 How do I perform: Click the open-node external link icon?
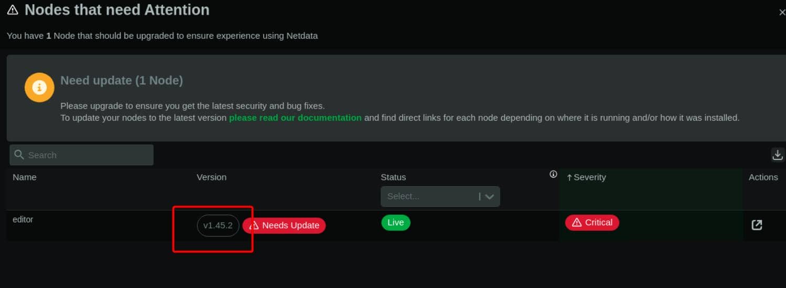pos(757,225)
